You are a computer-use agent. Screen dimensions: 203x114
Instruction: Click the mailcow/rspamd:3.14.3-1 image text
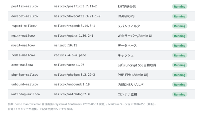click(74, 26)
